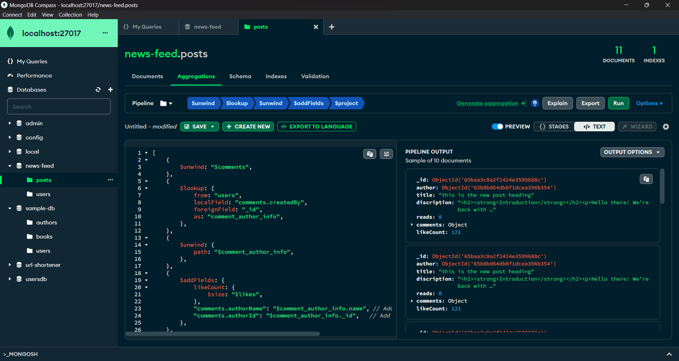Open the Edit menu
Viewport: 679px width, 361px height.
[x=32, y=15]
